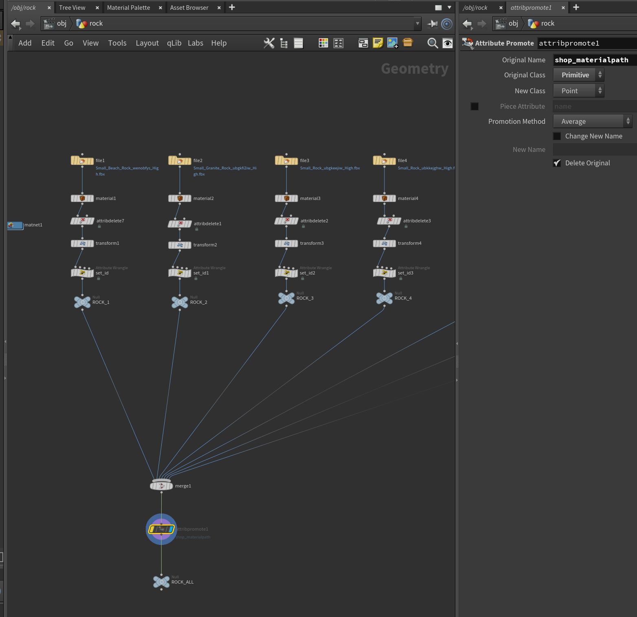Click the Original Name input field
637x617 pixels.
tap(595, 60)
